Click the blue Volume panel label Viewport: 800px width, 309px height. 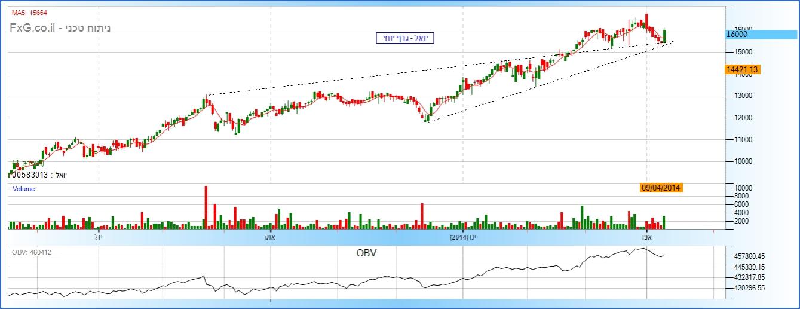[x=23, y=189]
